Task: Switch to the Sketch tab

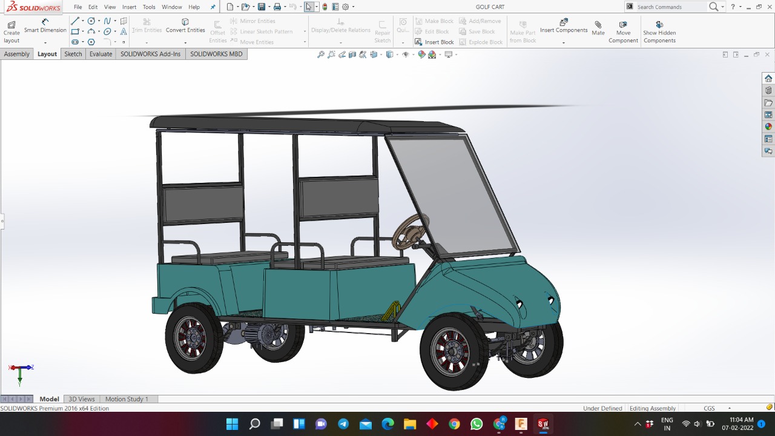Action: coord(73,54)
